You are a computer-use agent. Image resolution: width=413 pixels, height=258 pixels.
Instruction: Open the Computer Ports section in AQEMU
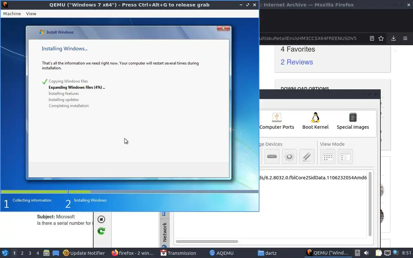click(277, 121)
